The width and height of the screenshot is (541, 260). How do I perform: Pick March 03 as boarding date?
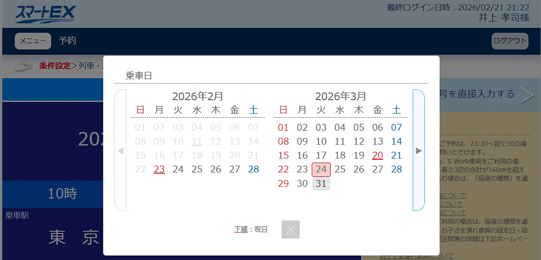click(321, 128)
